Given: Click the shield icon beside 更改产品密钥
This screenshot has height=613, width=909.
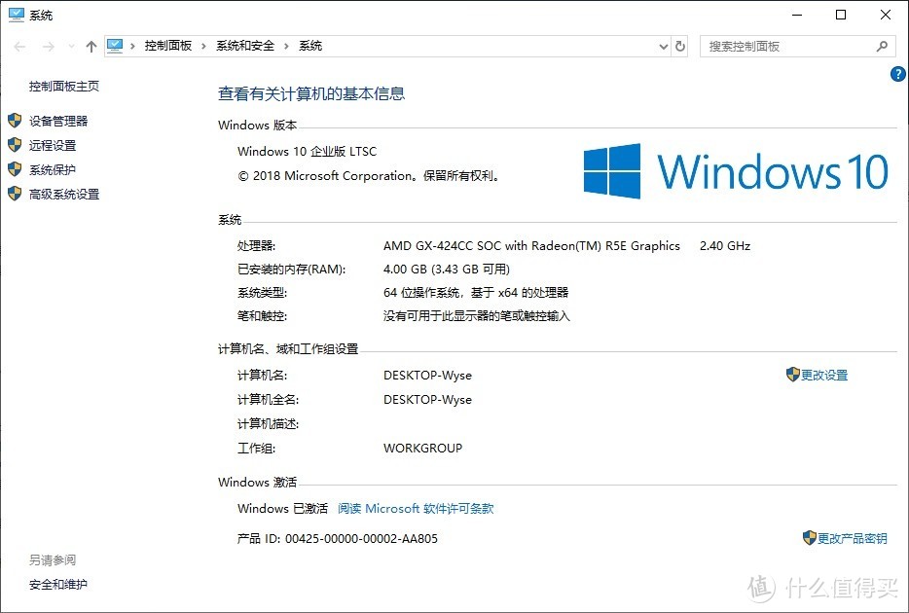Looking at the screenshot, I should click(810, 538).
